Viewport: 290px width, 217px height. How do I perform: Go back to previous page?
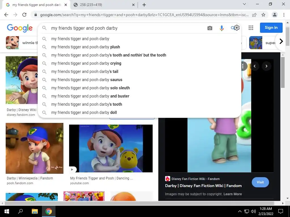[x=6, y=15]
